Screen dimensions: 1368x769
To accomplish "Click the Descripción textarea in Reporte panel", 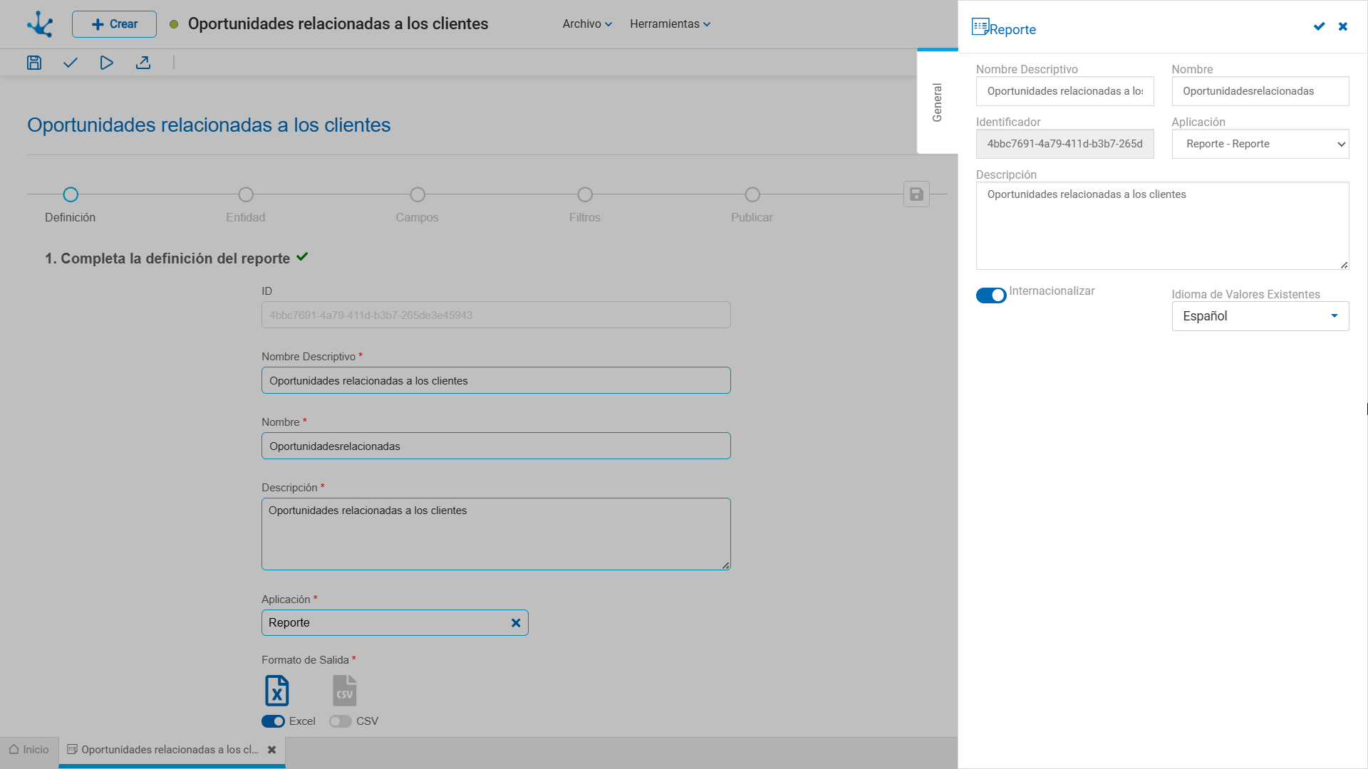I will (x=1162, y=226).
